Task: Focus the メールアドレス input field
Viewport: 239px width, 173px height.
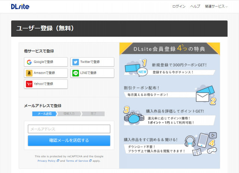Action: [69, 129]
